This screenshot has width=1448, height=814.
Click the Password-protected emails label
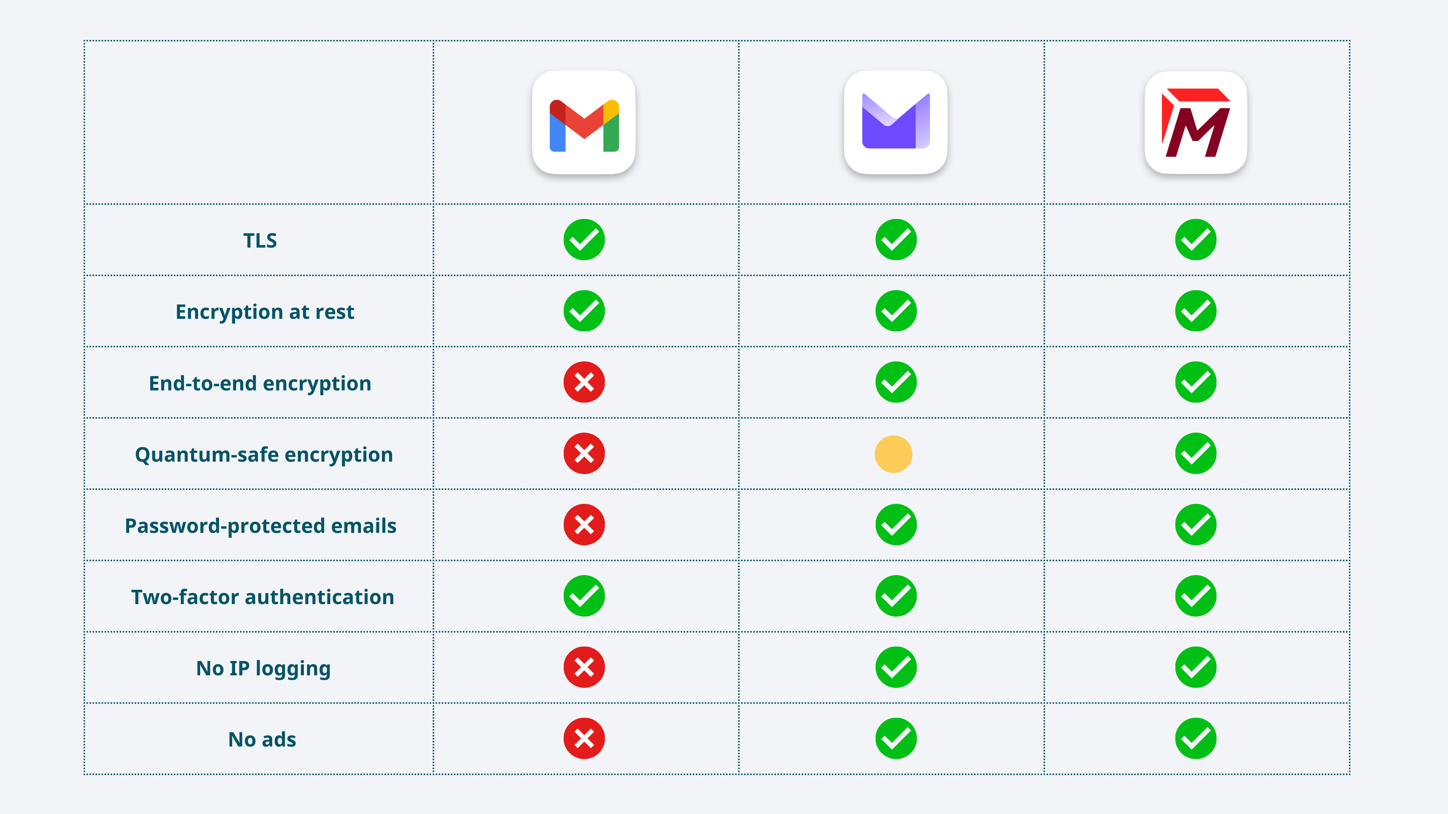tap(260, 526)
